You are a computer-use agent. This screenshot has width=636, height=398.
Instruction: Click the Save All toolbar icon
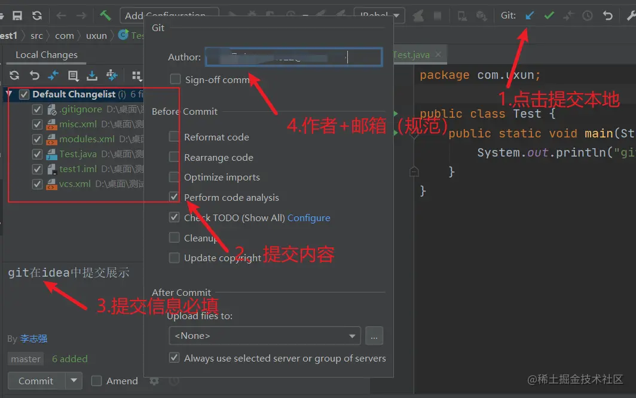click(x=17, y=16)
